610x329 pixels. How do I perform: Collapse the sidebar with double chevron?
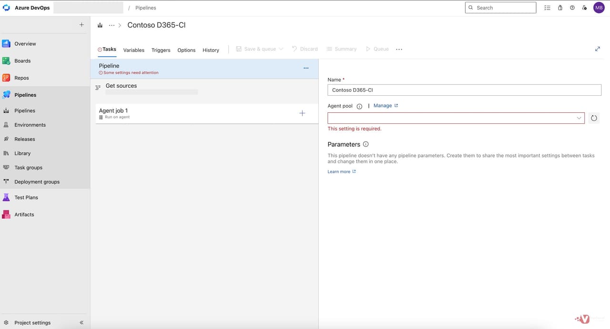pos(81,323)
